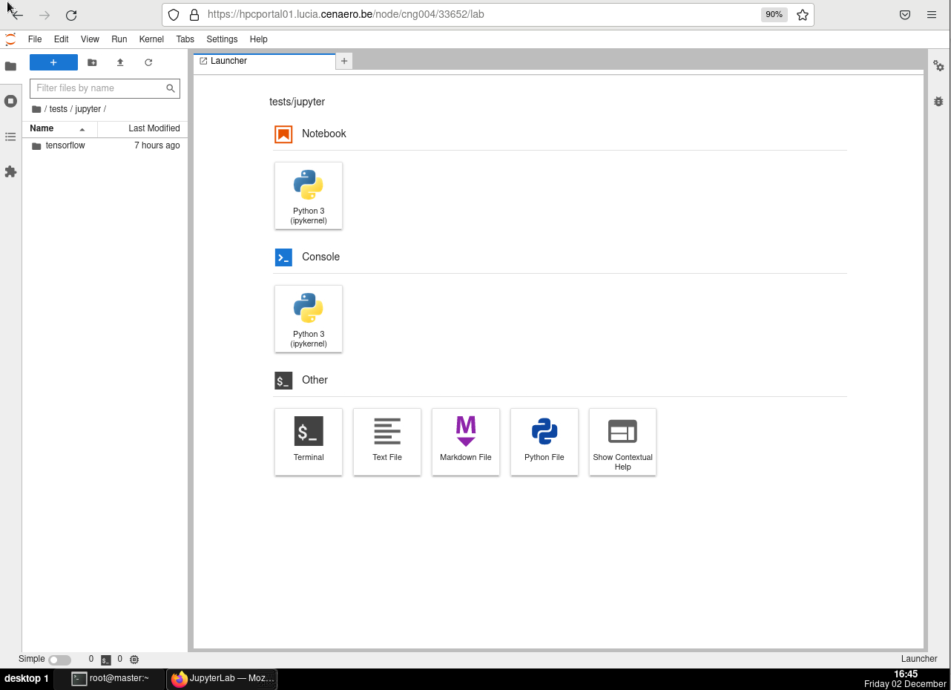Click the Filter files by name field
This screenshot has height=690, width=951.
point(105,88)
